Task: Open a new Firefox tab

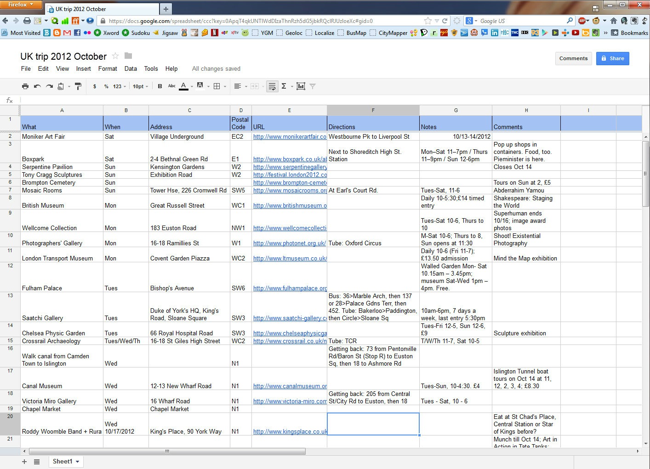Action: (166, 9)
